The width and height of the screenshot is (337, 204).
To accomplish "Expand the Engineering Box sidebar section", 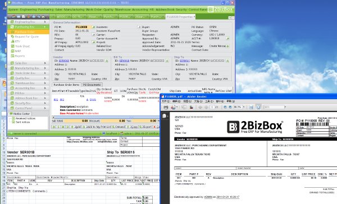I will [x=29, y=22].
